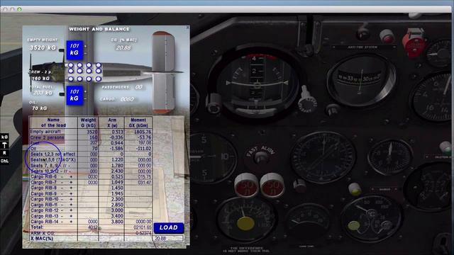Click the small knob right of the red gauges
Image resolution: width=454 pixels, height=255 pixels.
click(x=299, y=186)
